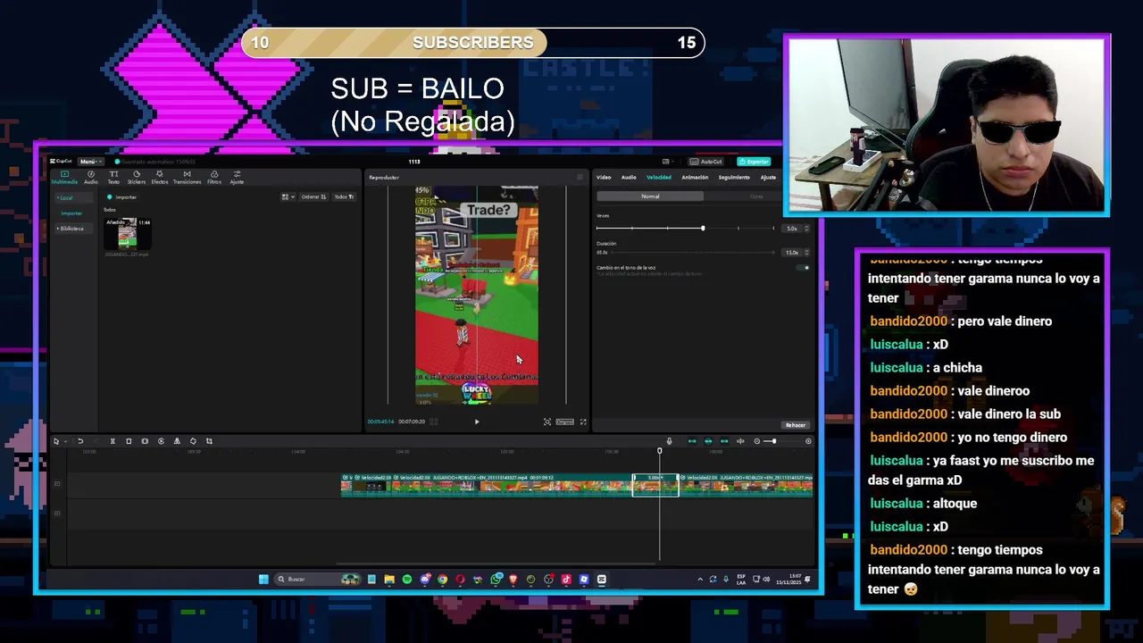Show hidden system tray icons
The image size is (1143, 643).
[x=699, y=580]
